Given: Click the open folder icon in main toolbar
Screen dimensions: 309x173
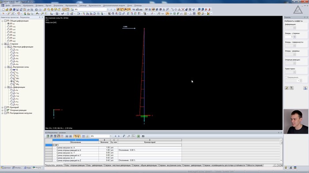Looking at the screenshot, I should pos(7,9).
